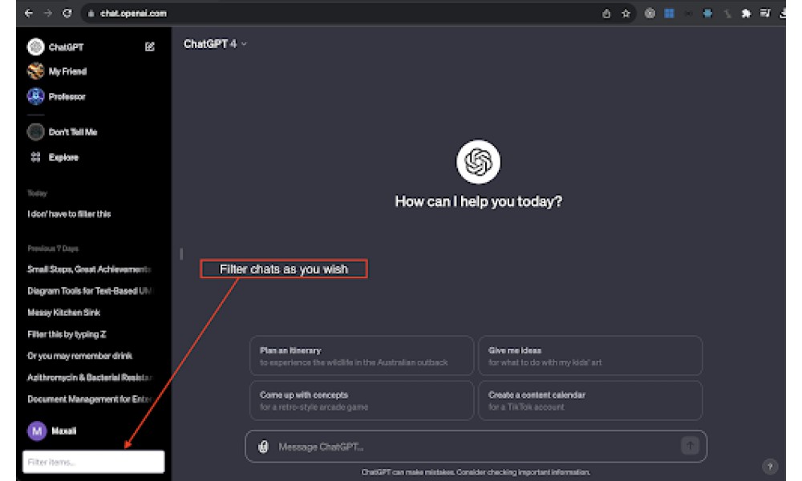
Task: Open the chat 'I don' have to filter this'
Action: point(69,214)
